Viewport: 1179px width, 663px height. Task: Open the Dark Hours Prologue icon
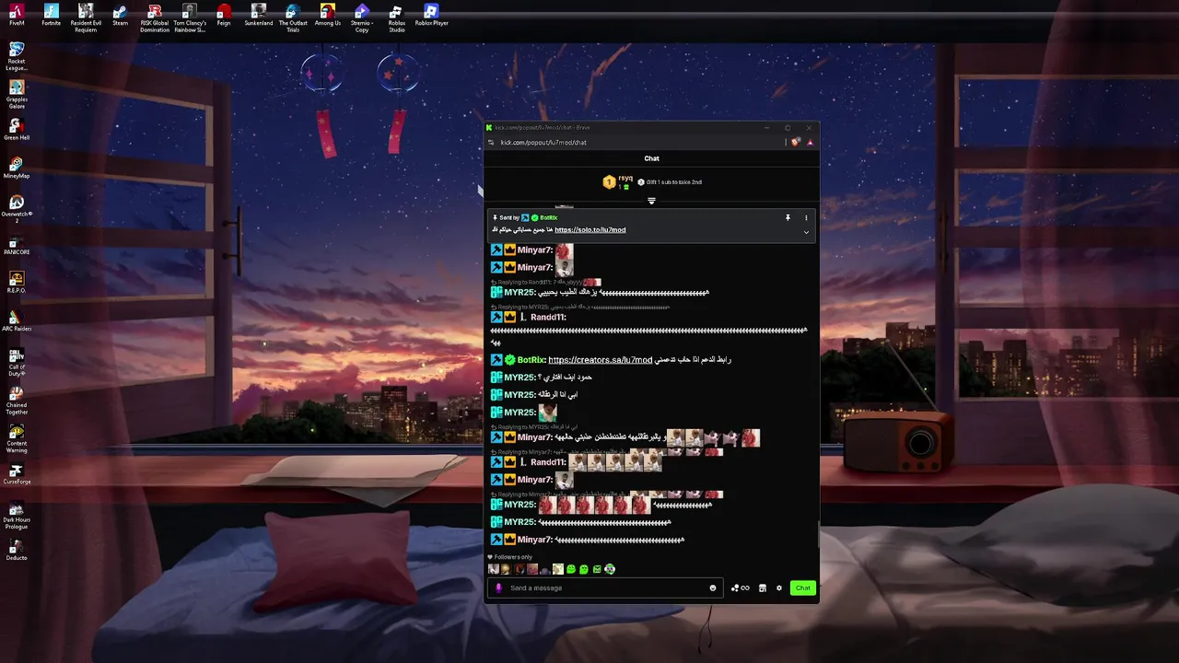[x=17, y=517]
